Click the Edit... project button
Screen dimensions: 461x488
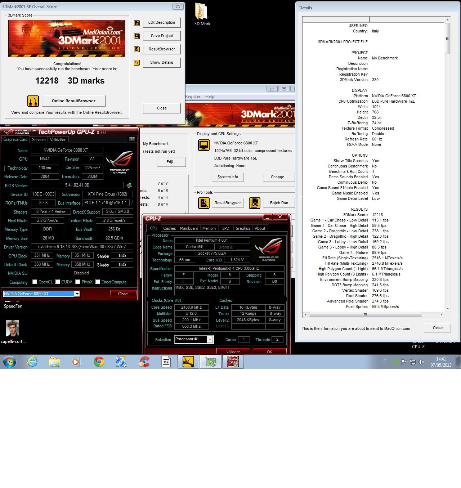pos(171,162)
